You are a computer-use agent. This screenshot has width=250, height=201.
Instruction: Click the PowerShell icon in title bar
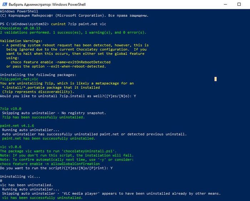tap(5, 4)
